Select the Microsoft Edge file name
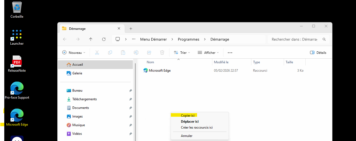This screenshot has width=356, height=141. click(160, 70)
